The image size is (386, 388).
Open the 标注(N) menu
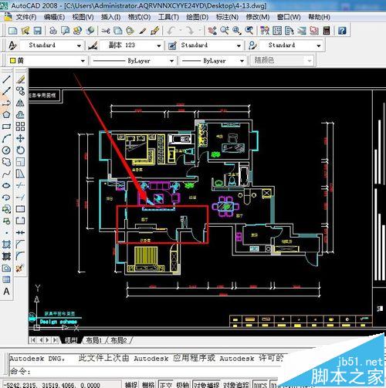tap(227, 17)
